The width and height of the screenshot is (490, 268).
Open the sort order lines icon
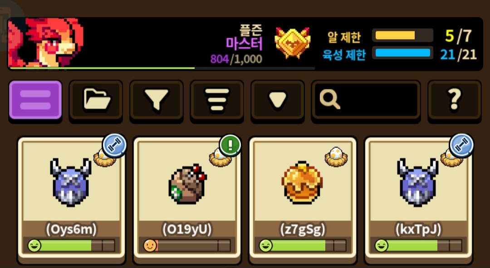(x=217, y=100)
